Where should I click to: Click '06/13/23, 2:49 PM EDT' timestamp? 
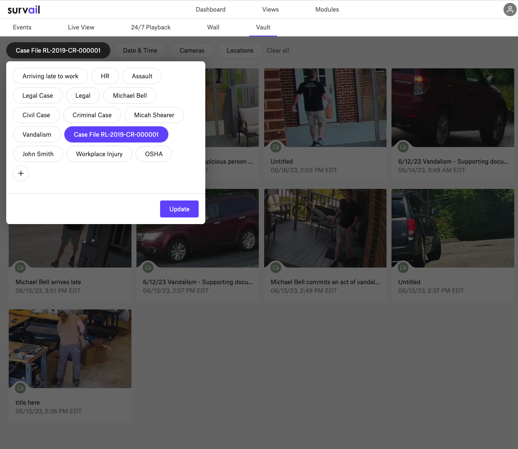[x=304, y=291]
